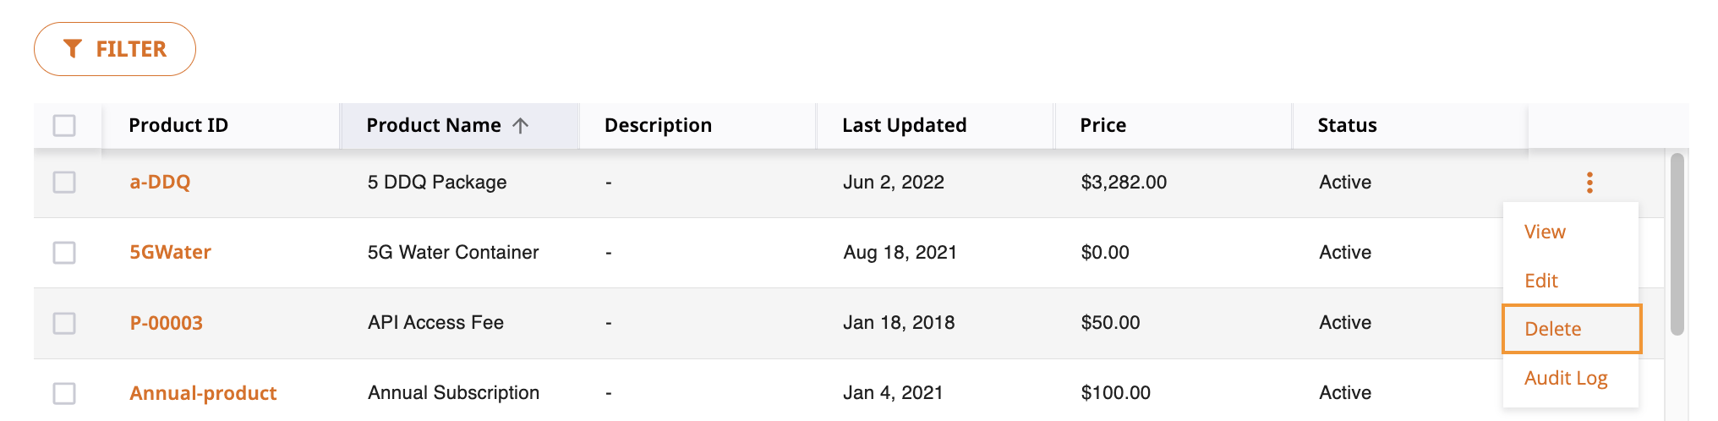
Task: Tick the checkbox for P-00003
Action: 64,323
